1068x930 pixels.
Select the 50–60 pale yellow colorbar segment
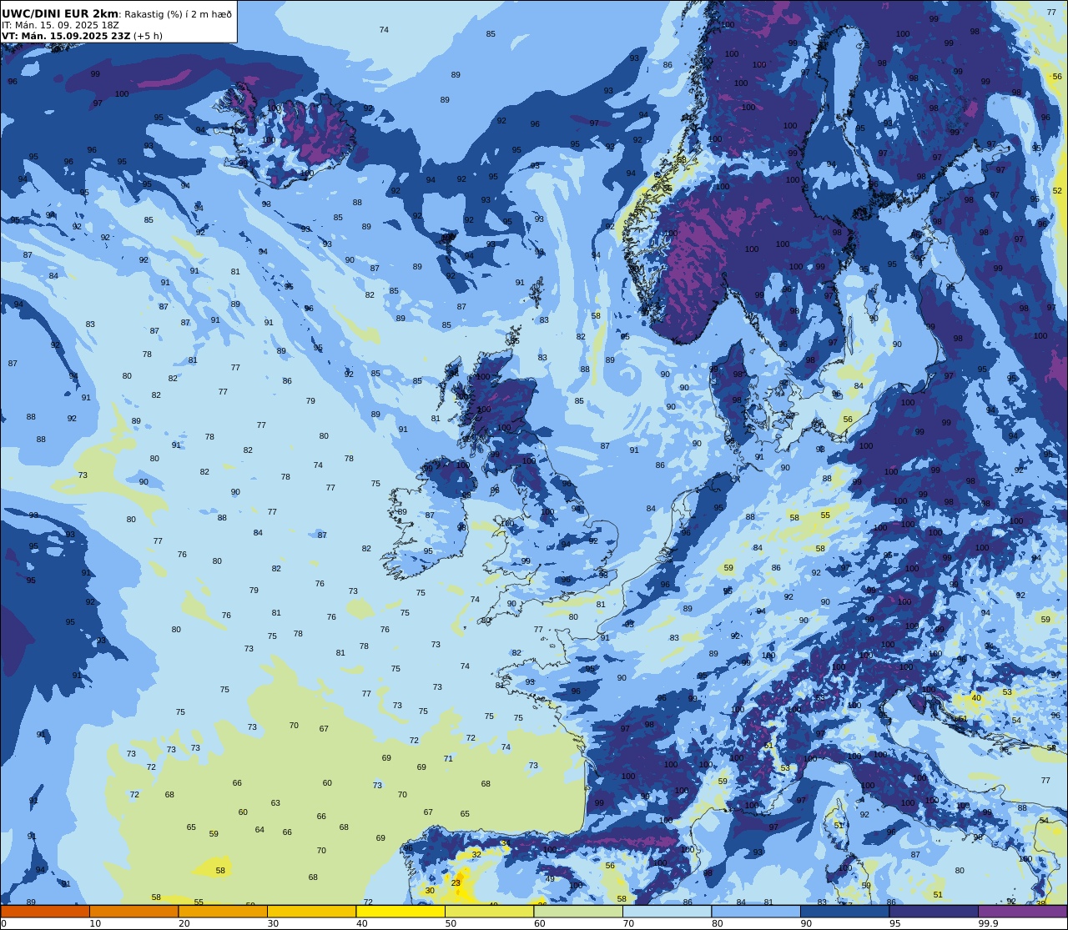[x=489, y=911]
